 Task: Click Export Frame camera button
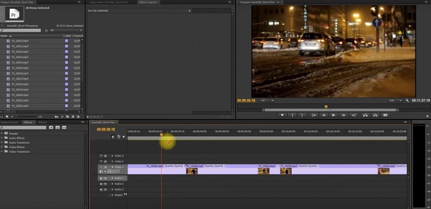click(x=386, y=115)
